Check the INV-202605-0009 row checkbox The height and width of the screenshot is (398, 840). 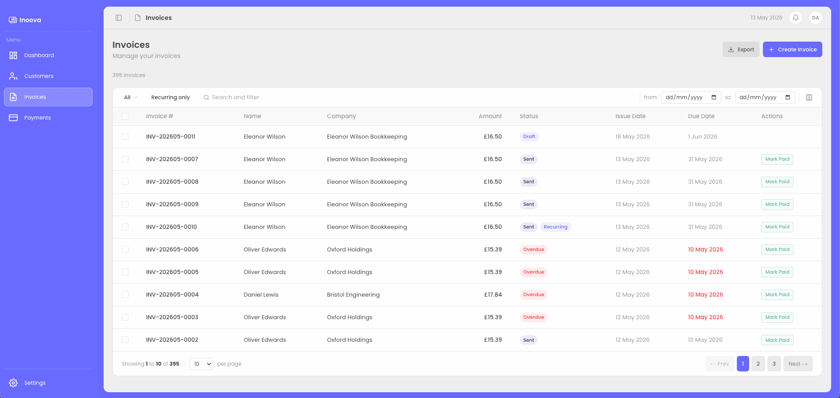coord(125,205)
